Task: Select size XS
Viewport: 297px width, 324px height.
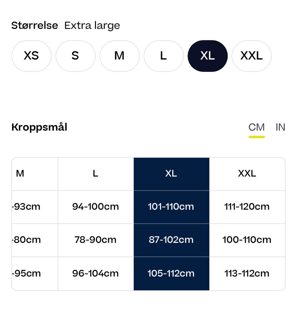Action: (31, 56)
